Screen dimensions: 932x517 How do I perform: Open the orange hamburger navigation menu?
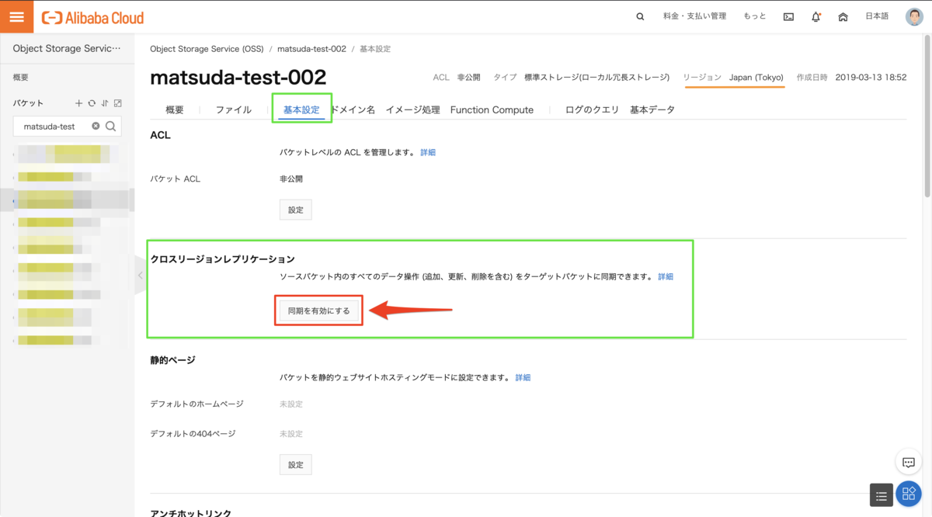(16, 16)
